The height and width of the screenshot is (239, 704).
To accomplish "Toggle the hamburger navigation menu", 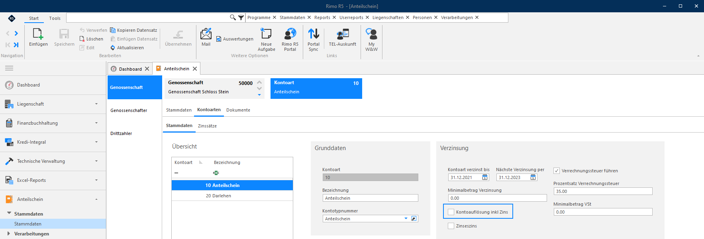I will coord(9,68).
